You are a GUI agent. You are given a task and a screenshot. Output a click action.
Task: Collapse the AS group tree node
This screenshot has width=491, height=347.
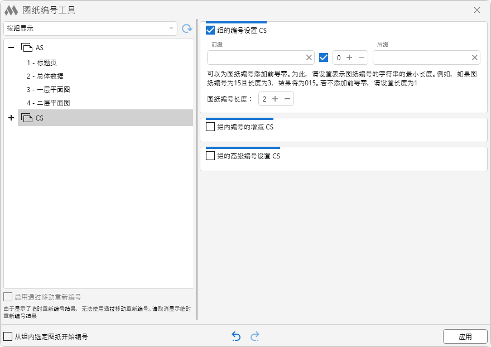click(11, 48)
